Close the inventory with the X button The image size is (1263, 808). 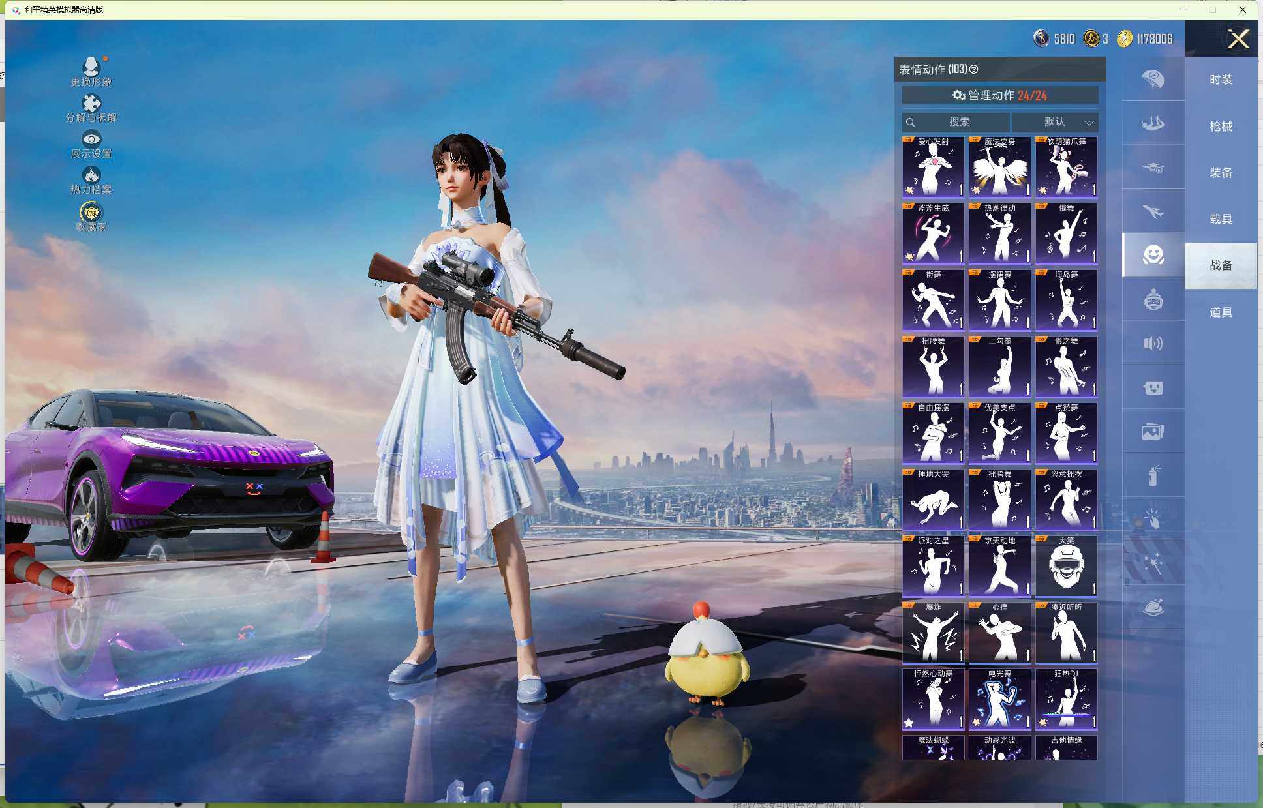click(1238, 39)
